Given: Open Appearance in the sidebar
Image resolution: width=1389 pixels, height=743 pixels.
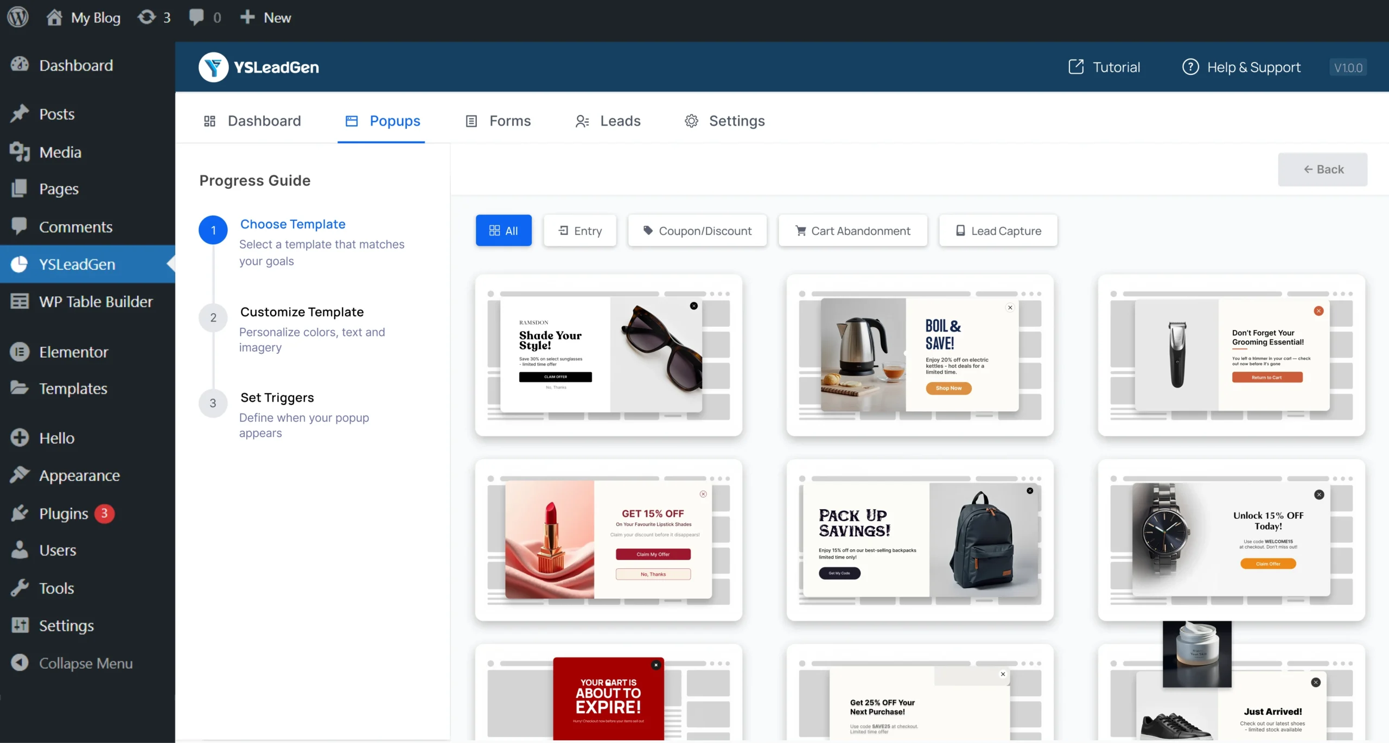Looking at the screenshot, I should tap(87, 475).
